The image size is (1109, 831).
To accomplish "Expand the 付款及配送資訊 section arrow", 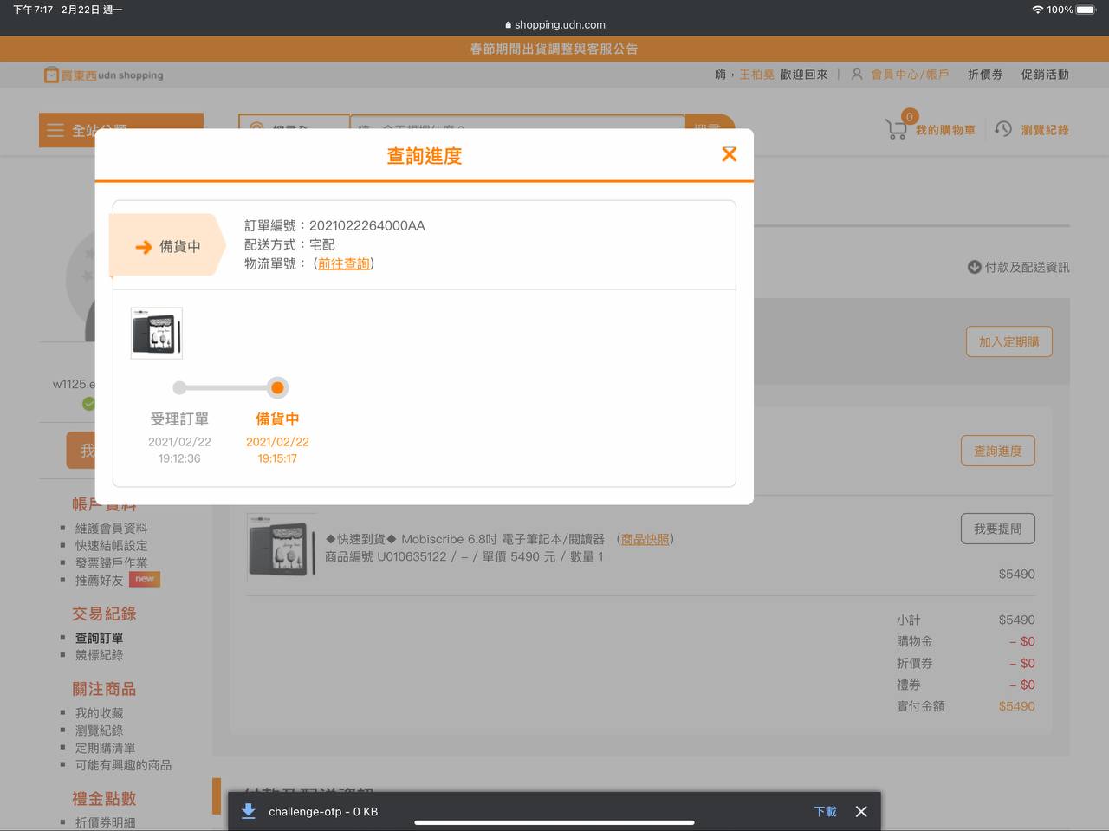I will (974, 267).
